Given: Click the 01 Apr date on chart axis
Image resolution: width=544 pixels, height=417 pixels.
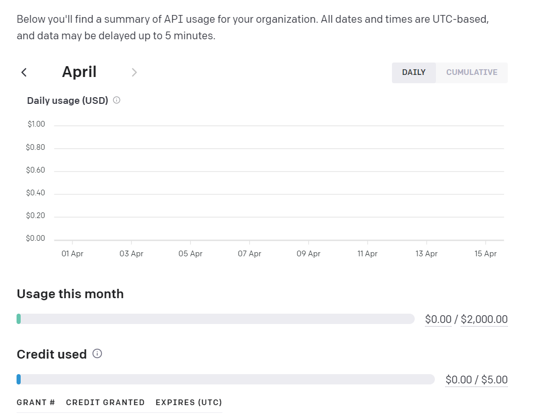Looking at the screenshot, I should click(x=72, y=254).
